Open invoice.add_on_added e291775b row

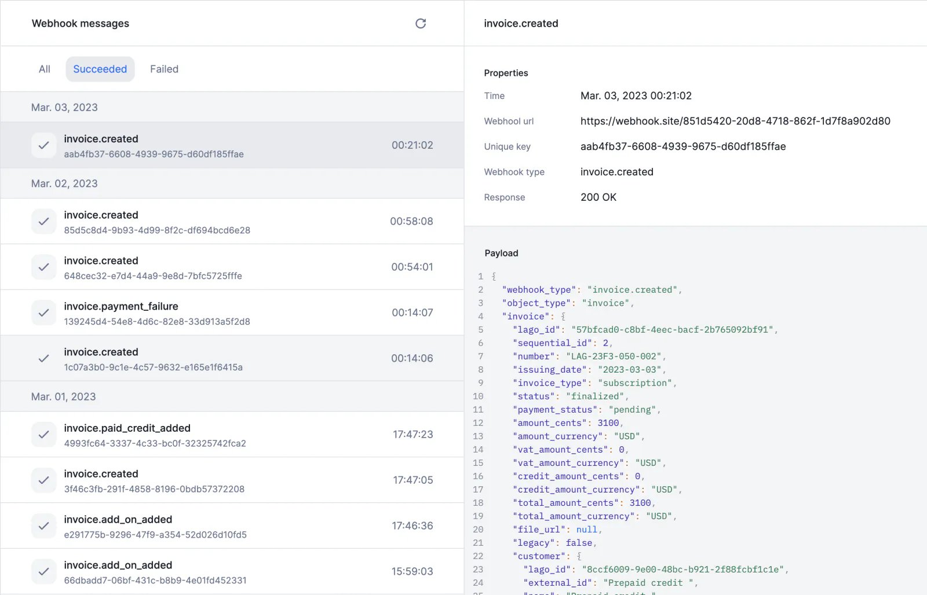point(232,526)
